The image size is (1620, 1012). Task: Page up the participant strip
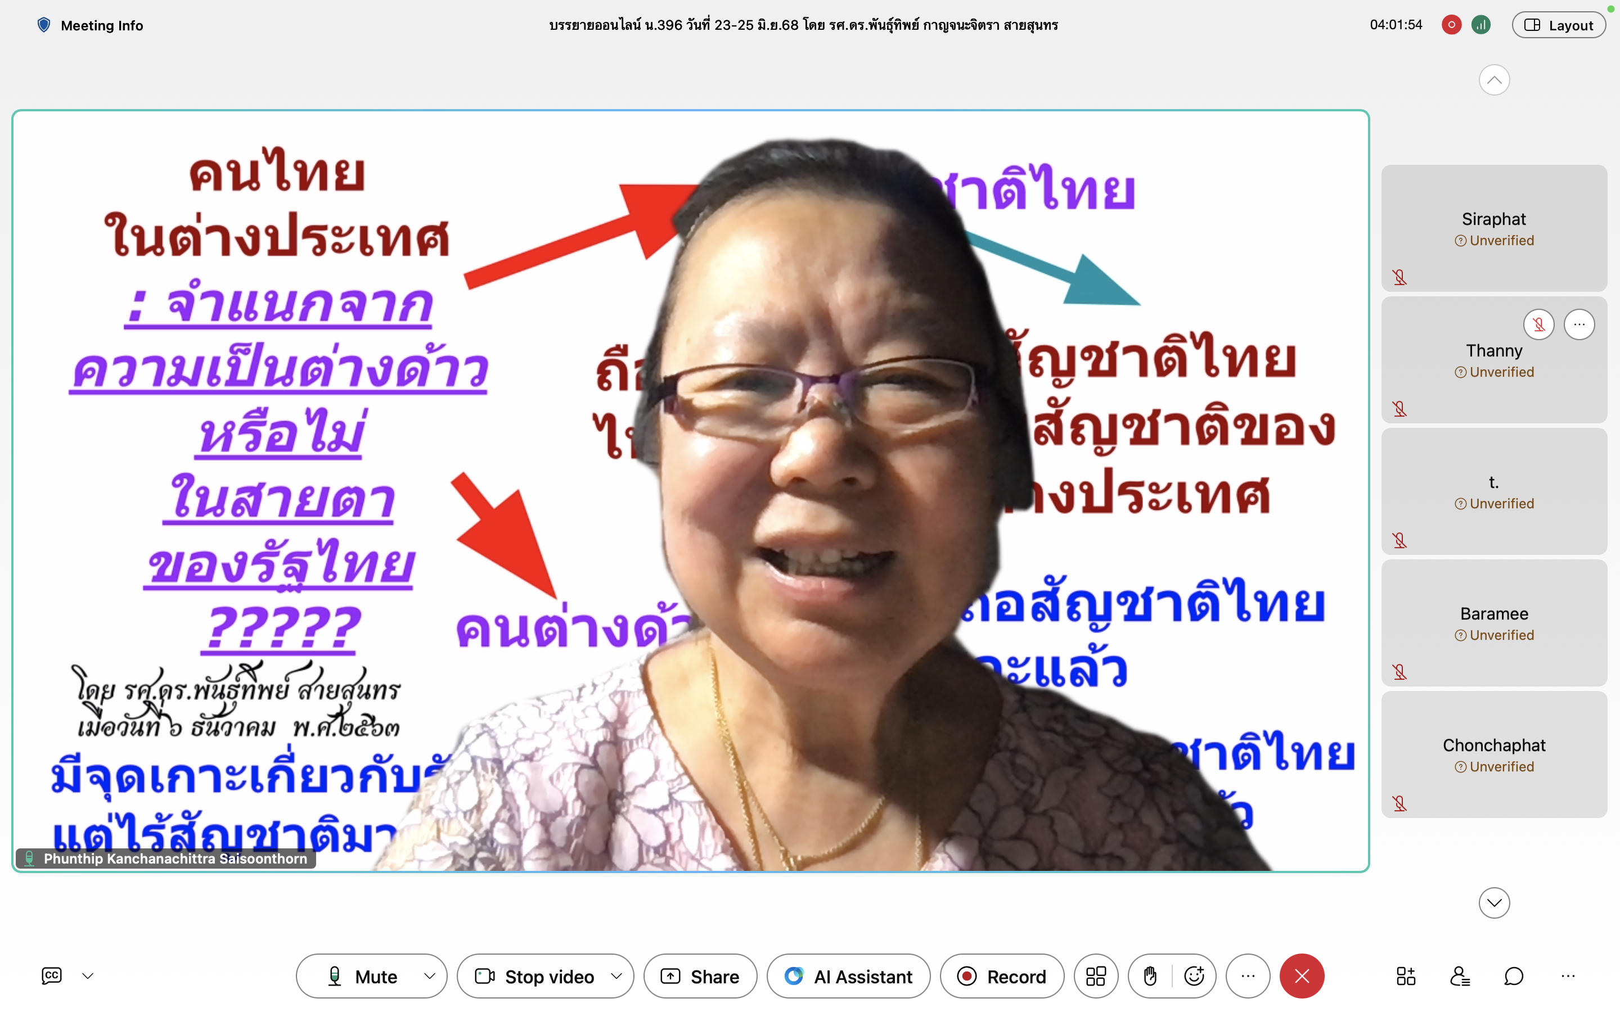[1494, 80]
